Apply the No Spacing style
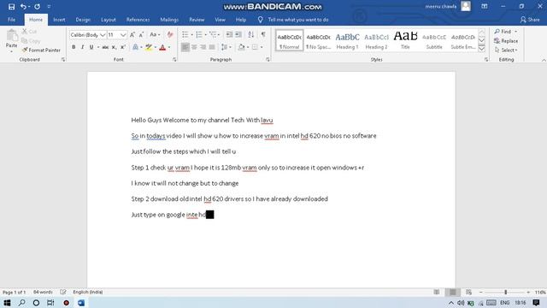 point(318,40)
